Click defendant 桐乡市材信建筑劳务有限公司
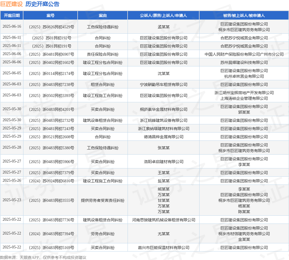 coord(244,234)
